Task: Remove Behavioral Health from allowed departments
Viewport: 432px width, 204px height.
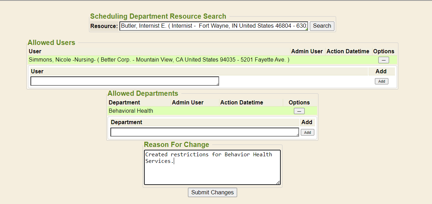Action: (299, 111)
